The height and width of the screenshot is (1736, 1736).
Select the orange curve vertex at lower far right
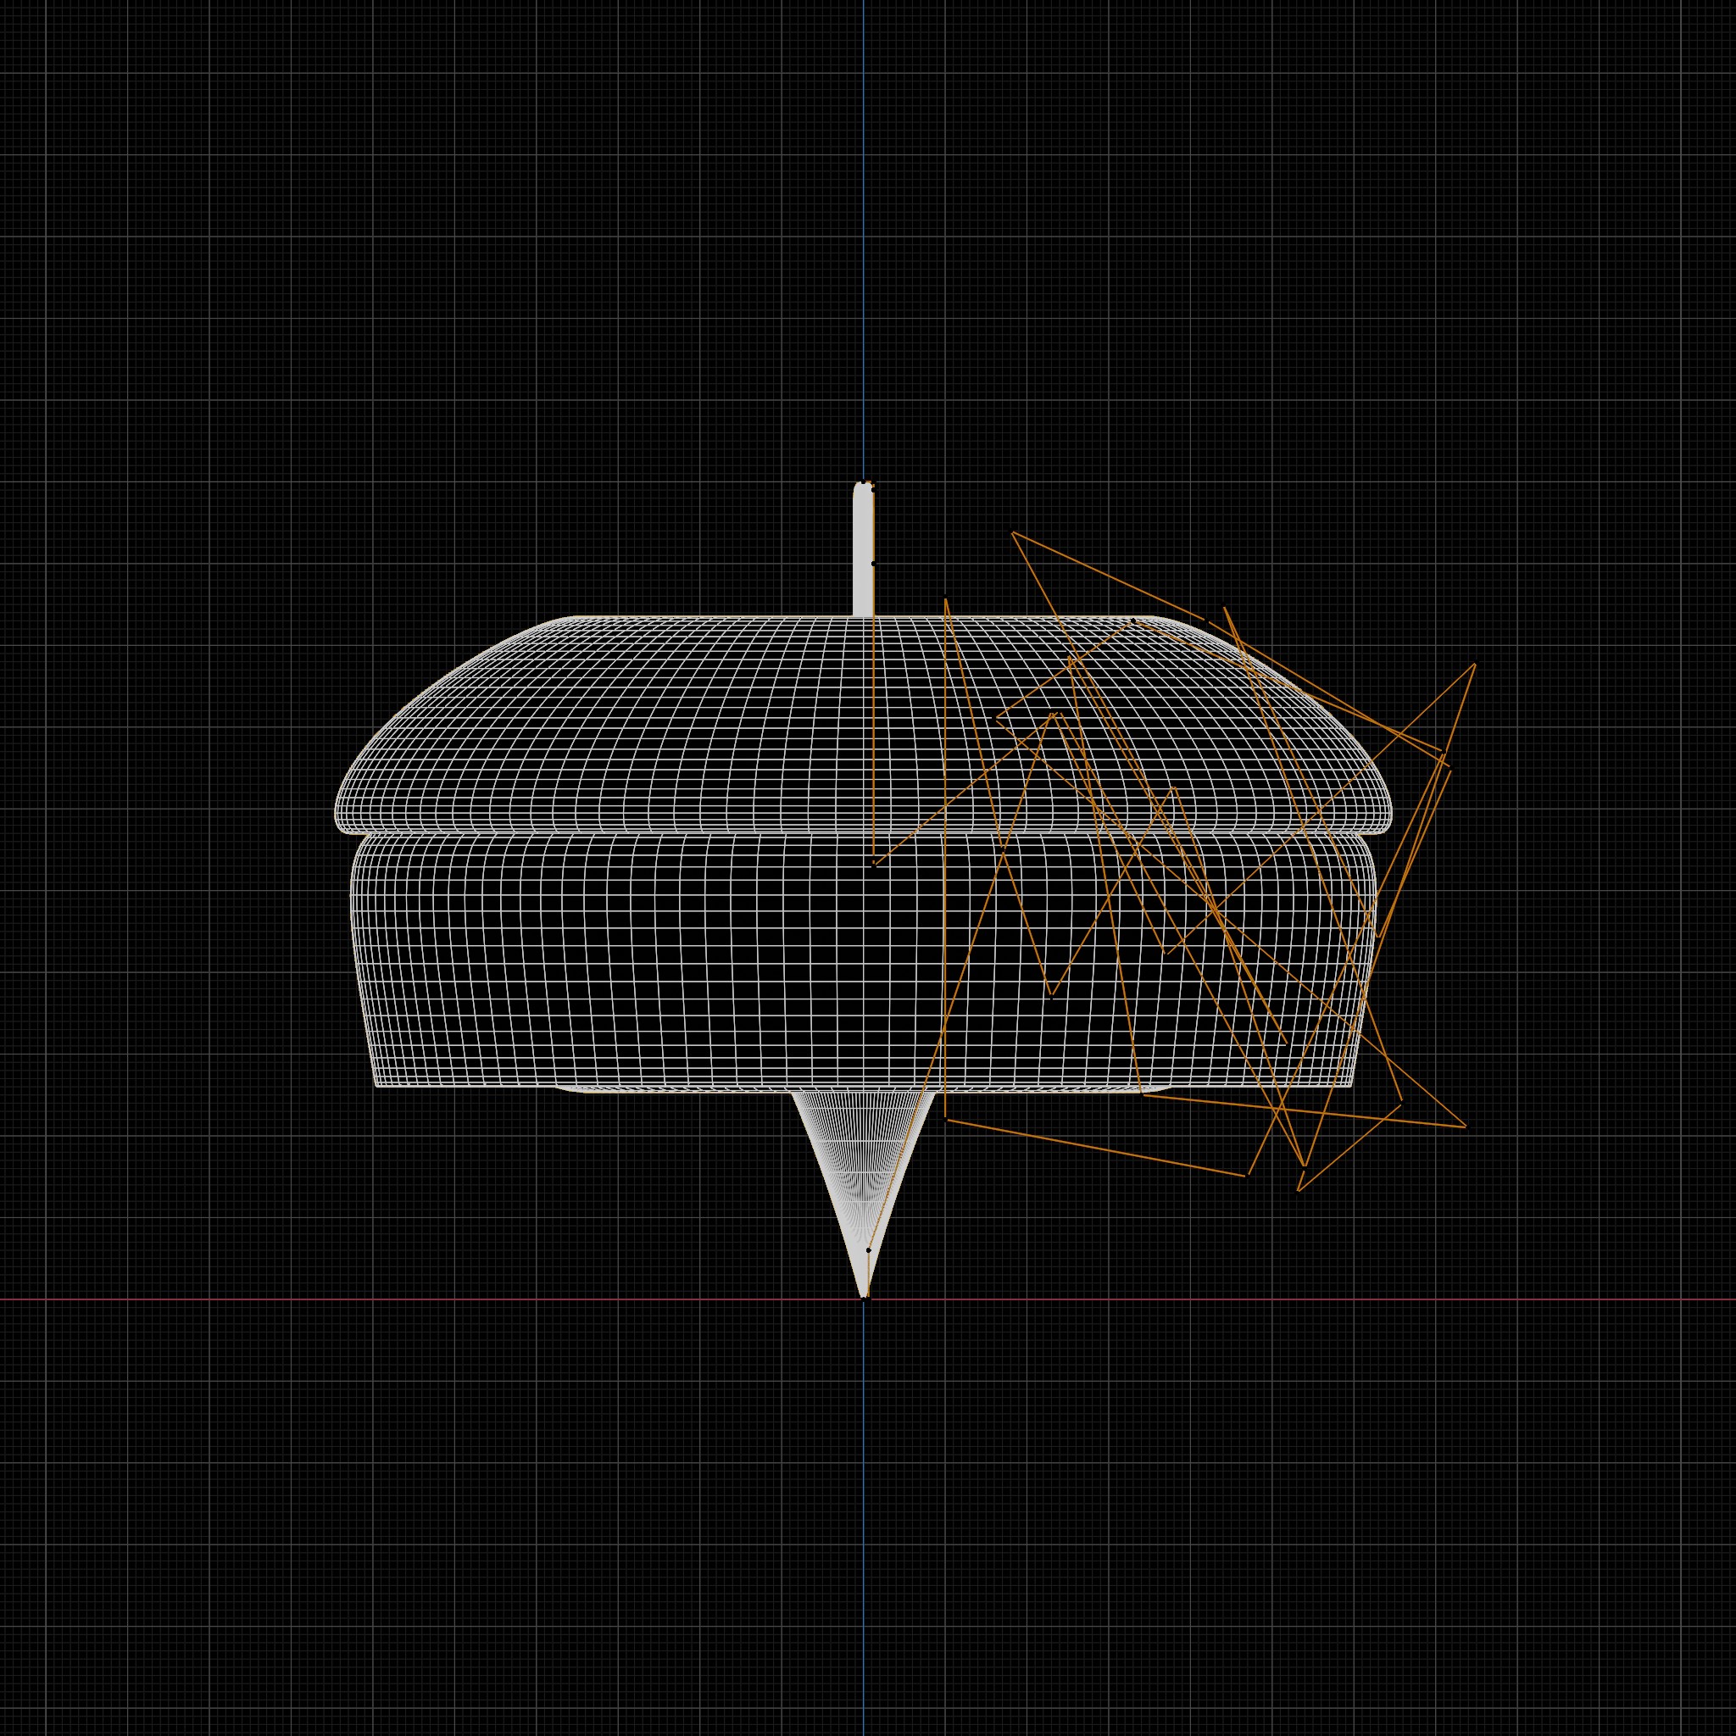click(x=1466, y=1127)
